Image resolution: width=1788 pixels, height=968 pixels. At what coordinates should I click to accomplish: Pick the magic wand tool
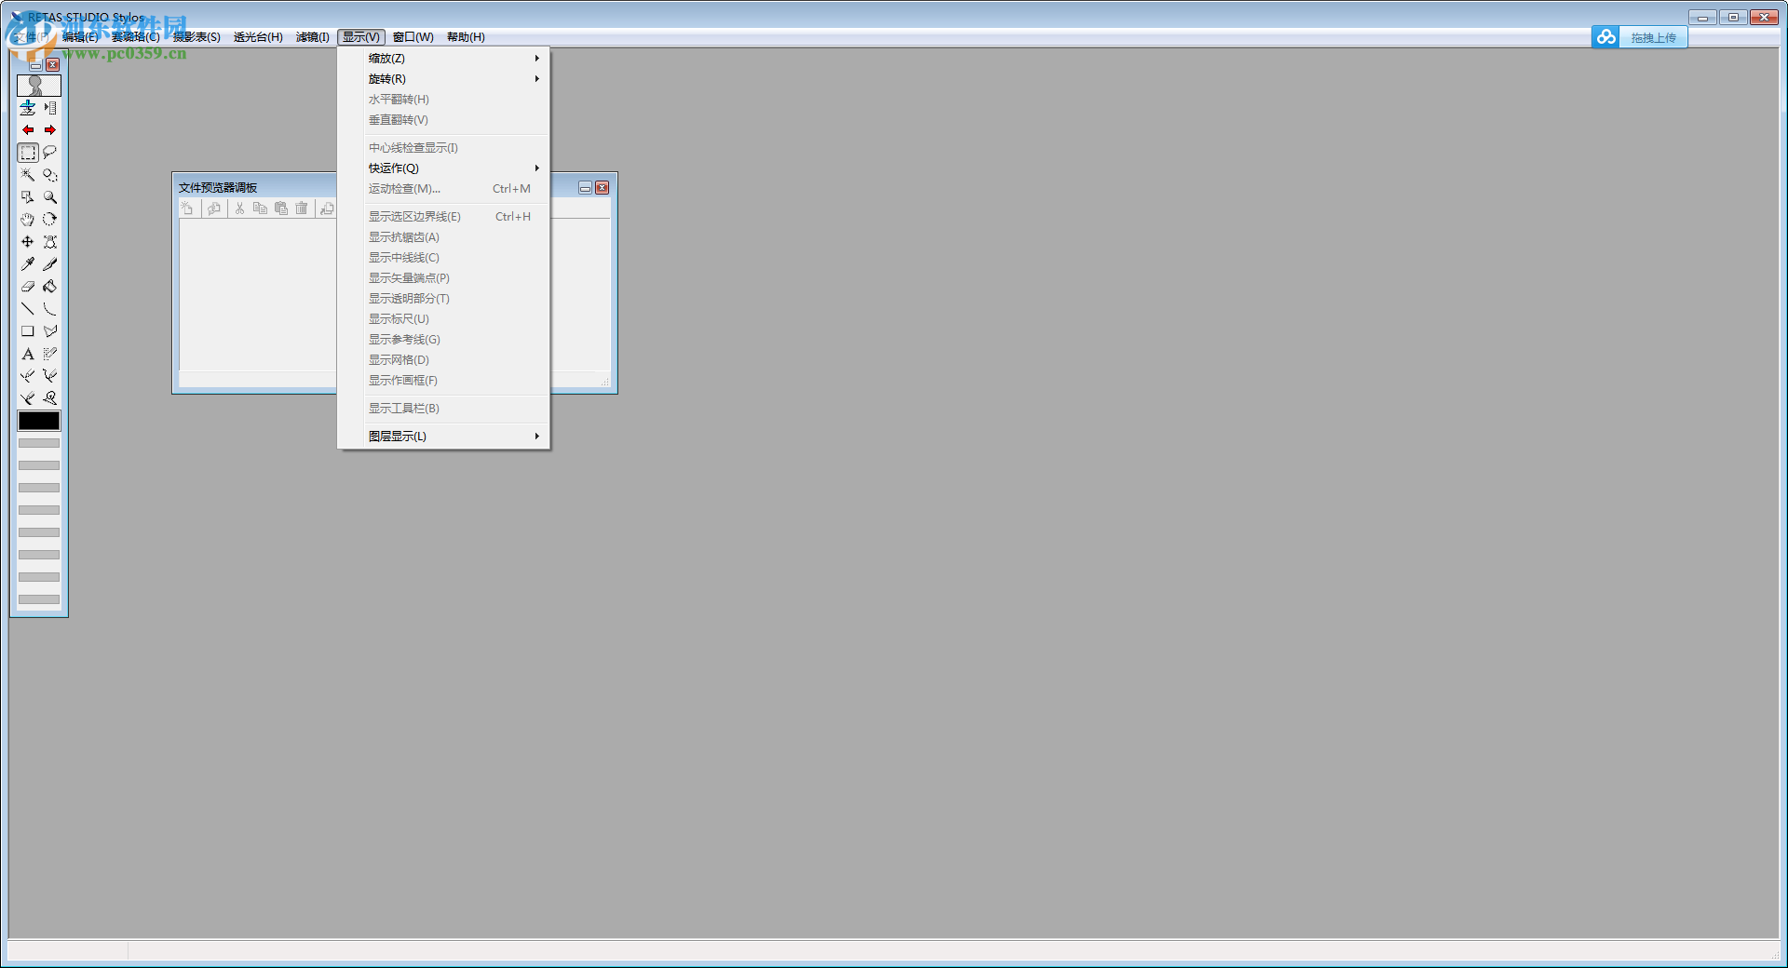tap(28, 175)
